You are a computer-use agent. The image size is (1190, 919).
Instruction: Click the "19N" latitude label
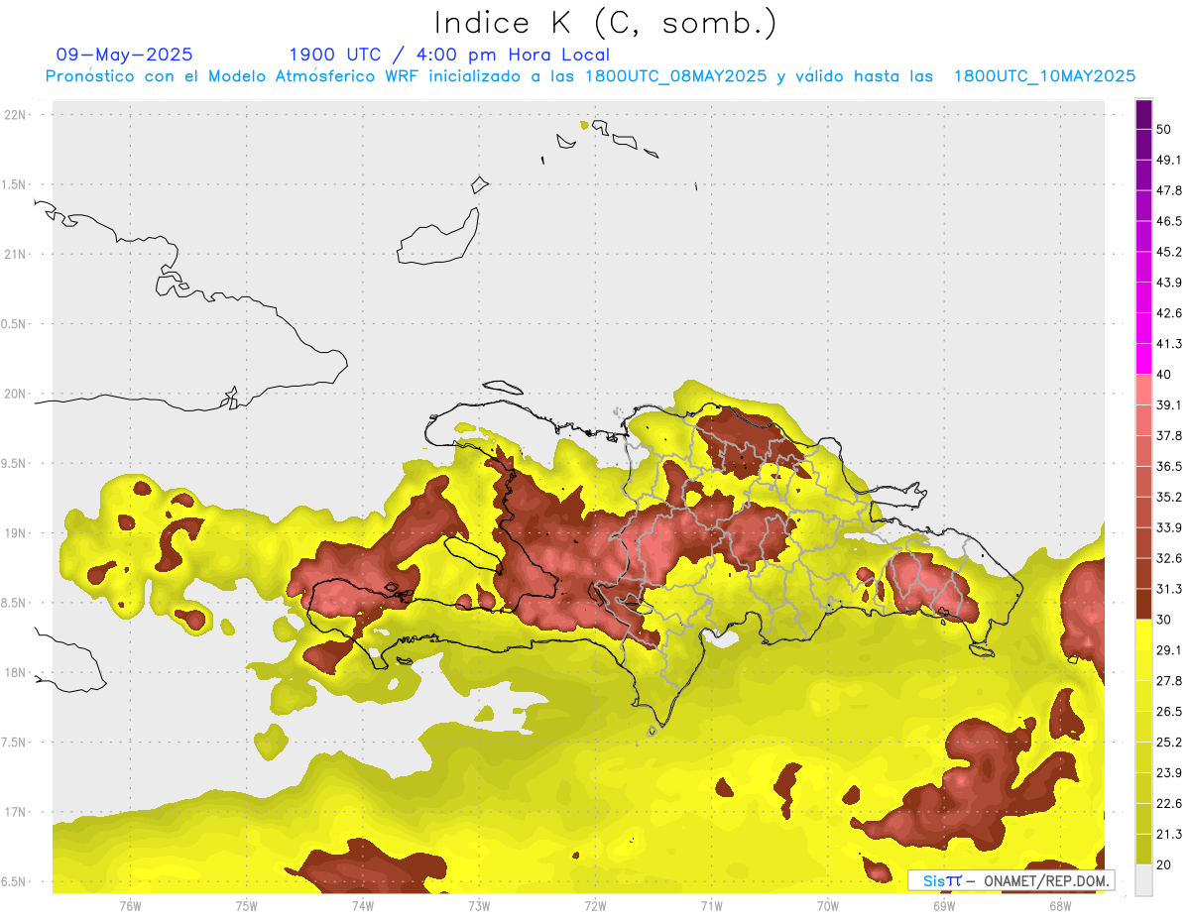[x=17, y=533]
